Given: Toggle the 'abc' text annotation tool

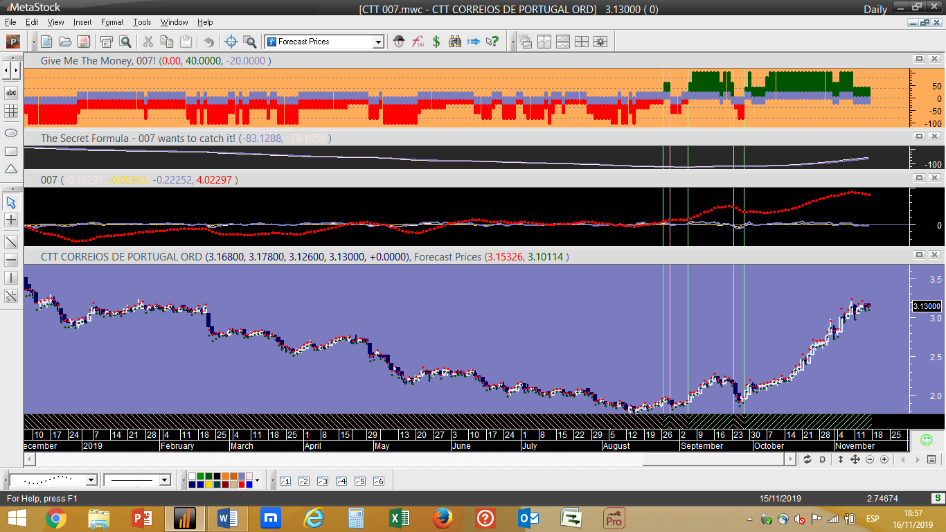Looking at the screenshot, I should coord(11,92).
